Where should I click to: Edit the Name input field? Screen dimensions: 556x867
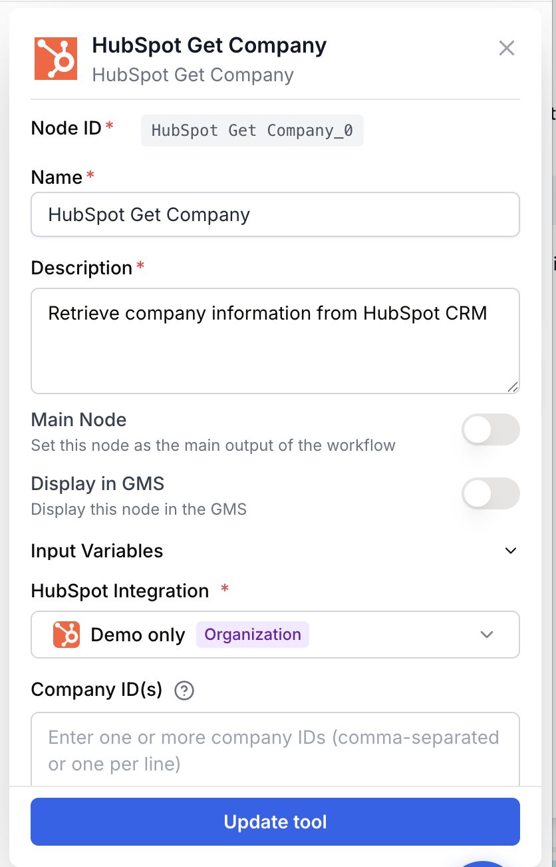click(275, 214)
